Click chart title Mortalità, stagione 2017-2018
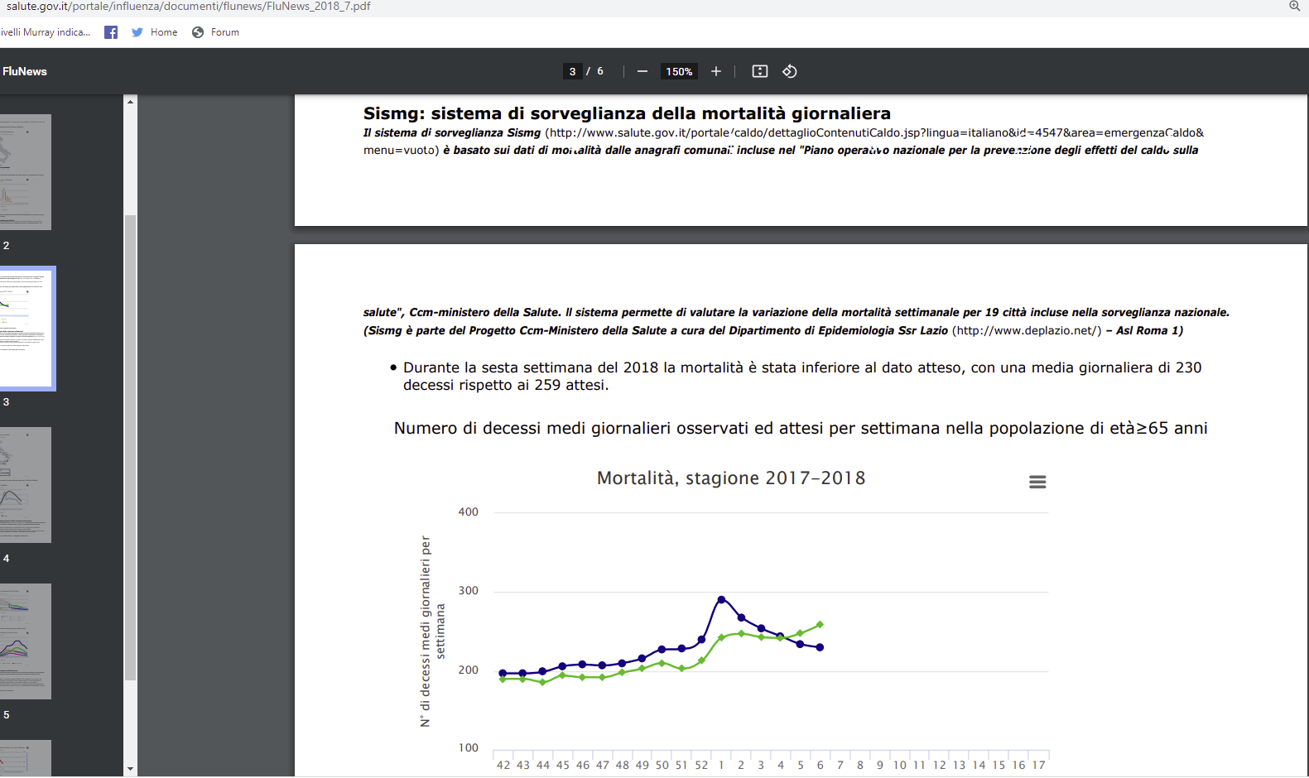 click(731, 478)
